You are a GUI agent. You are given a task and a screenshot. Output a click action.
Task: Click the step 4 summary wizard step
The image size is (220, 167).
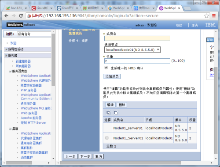click(78, 41)
